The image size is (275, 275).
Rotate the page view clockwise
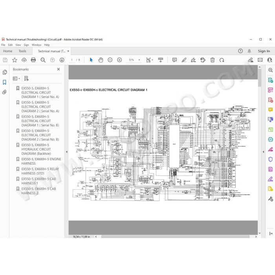point(222,60)
